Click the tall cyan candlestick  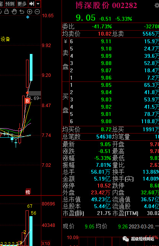point(31,67)
